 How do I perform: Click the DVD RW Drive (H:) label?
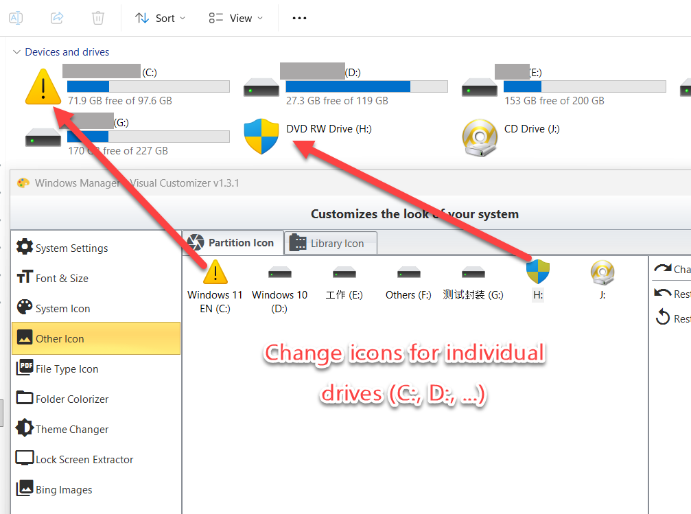tap(329, 129)
